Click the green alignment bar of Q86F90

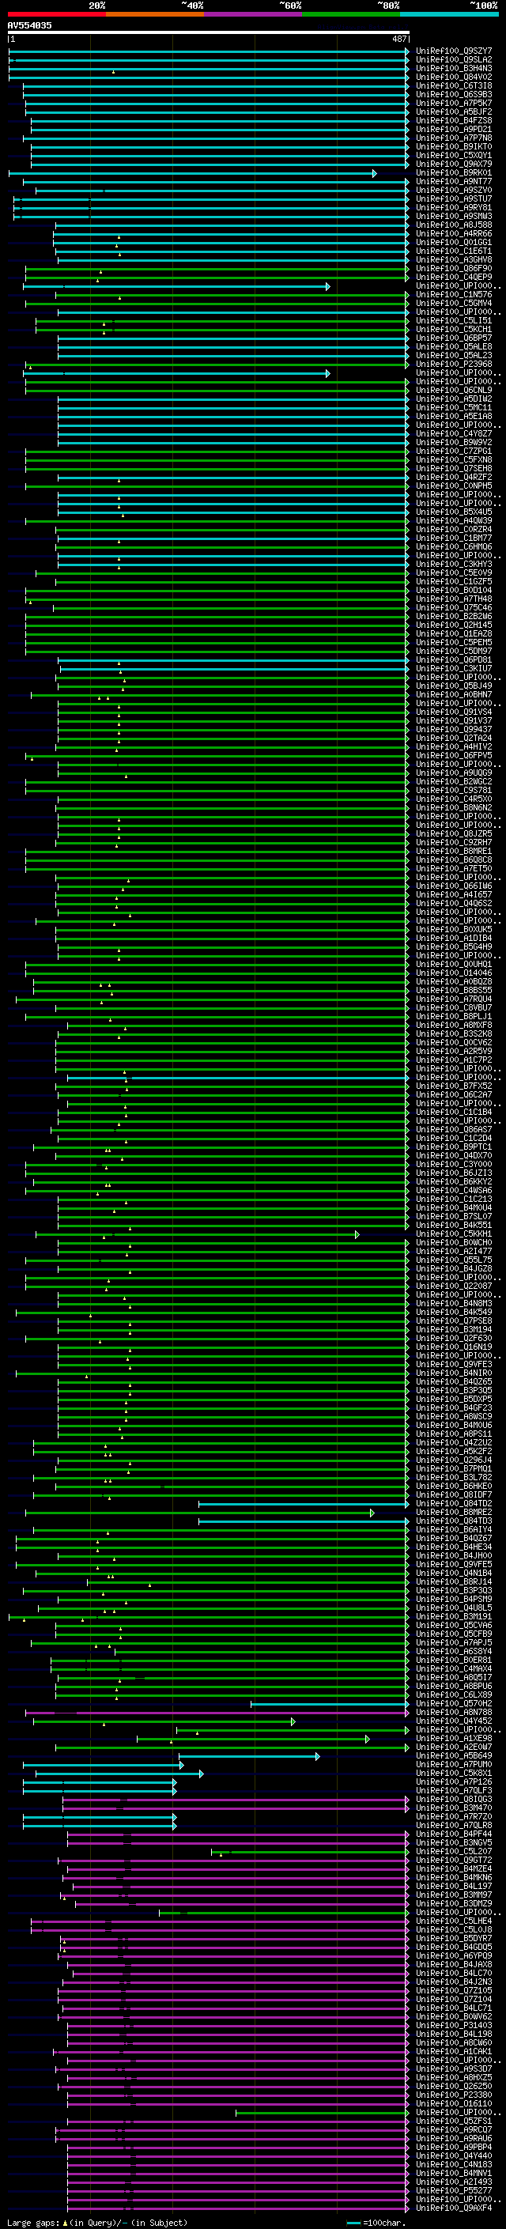coord(217,268)
